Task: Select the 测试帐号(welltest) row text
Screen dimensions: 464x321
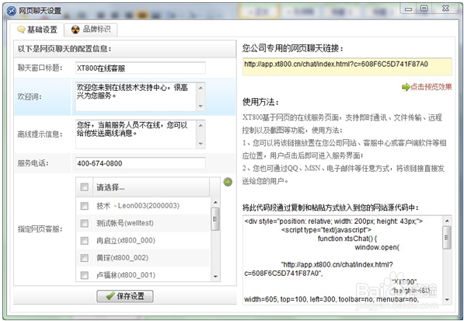Action: tap(125, 223)
